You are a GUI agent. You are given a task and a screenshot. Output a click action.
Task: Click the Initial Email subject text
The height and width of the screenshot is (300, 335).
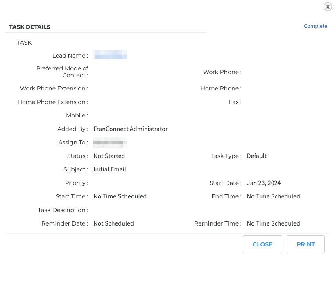click(x=110, y=169)
